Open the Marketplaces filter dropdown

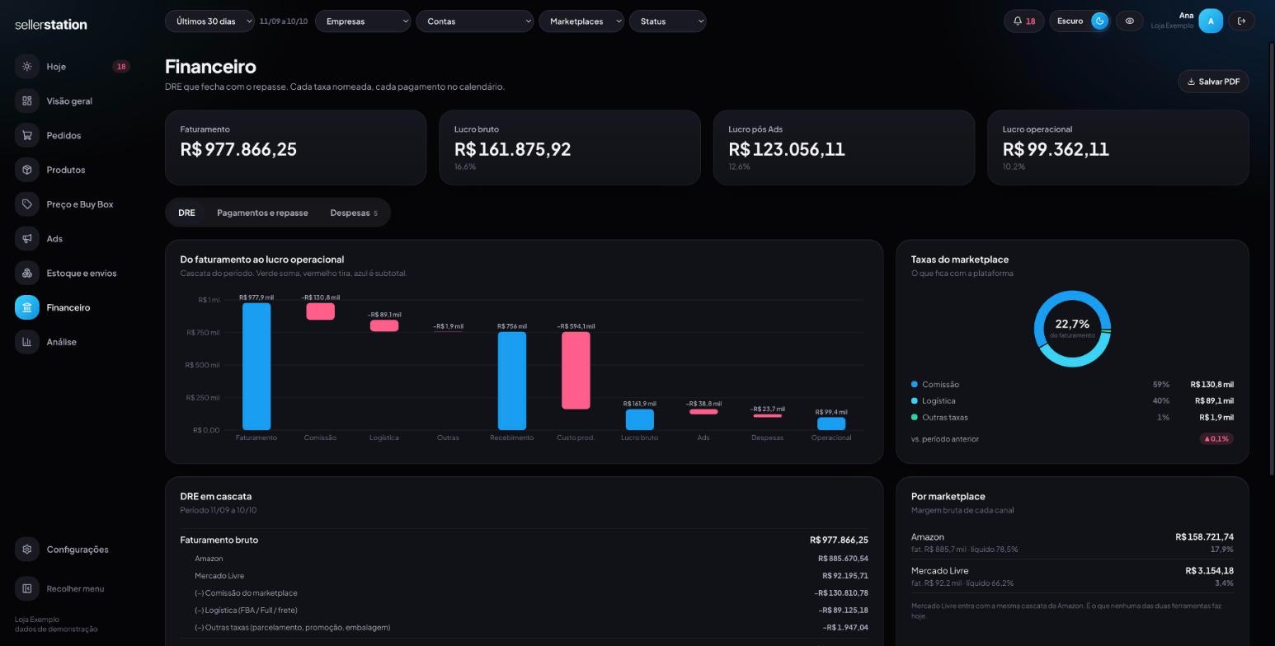click(x=581, y=21)
